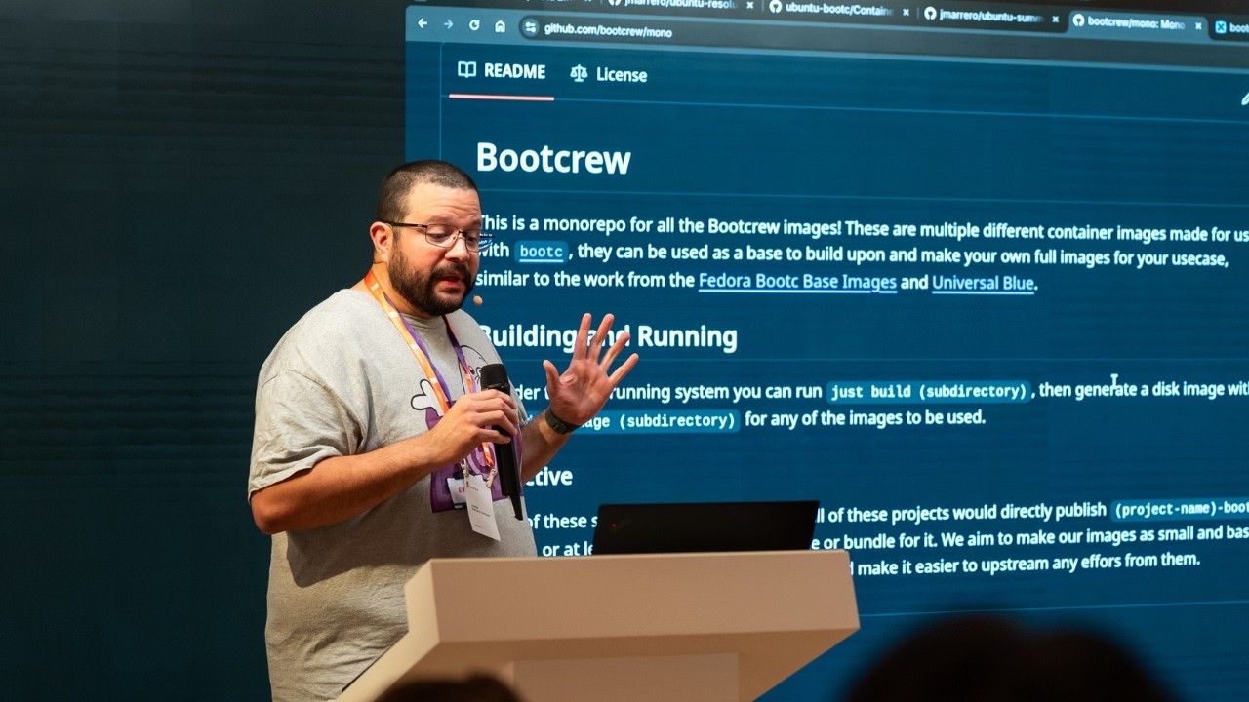Close the ubuntu-bootc/Containe browser tab
This screenshot has height=702, width=1249.
point(906,12)
